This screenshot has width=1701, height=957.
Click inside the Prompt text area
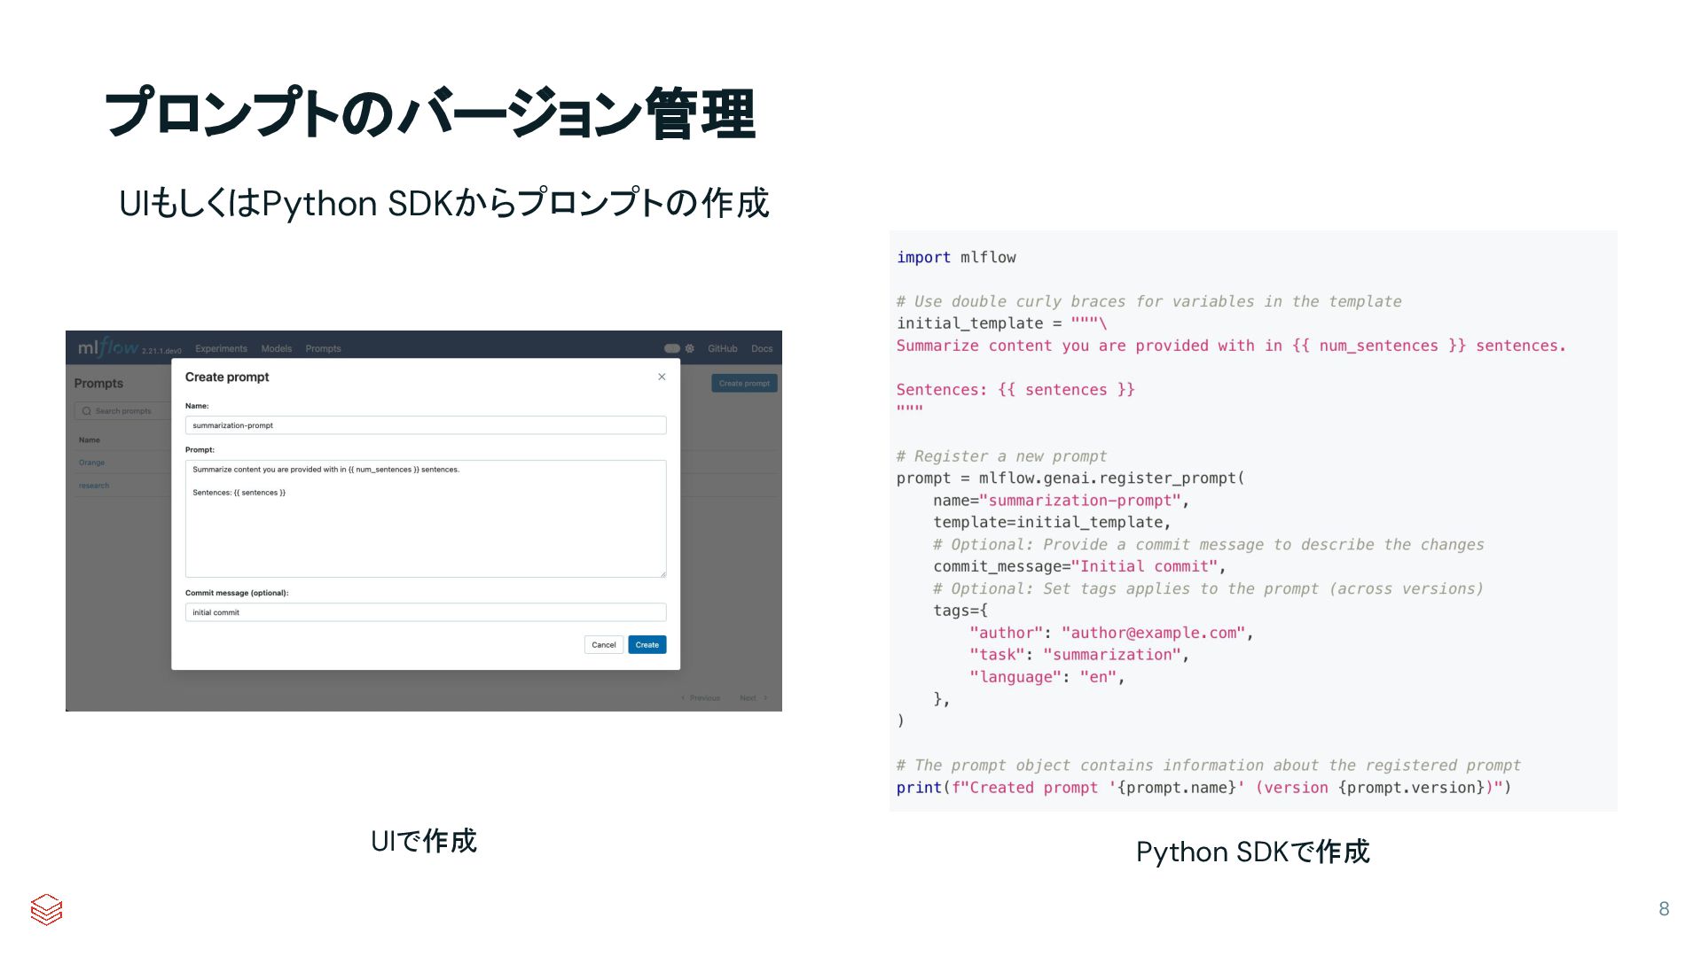426,518
